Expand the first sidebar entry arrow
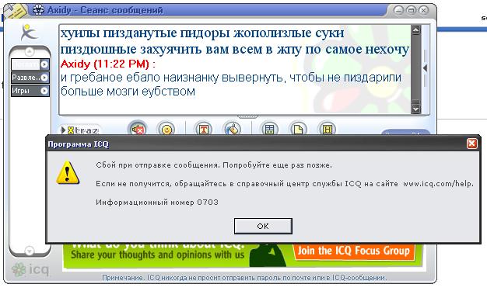The width and height of the screenshot is (487, 298). (44, 64)
